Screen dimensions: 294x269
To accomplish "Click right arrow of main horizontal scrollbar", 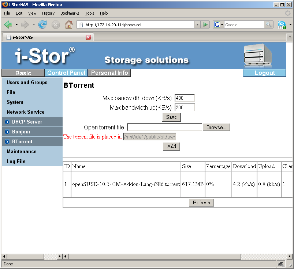I will coord(290,256).
